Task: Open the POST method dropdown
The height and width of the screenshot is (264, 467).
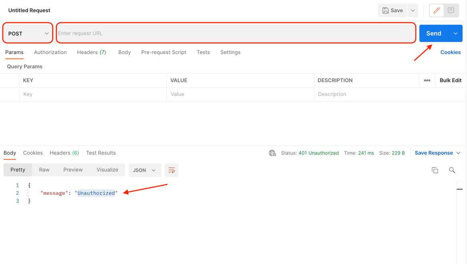Action: coord(28,33)
